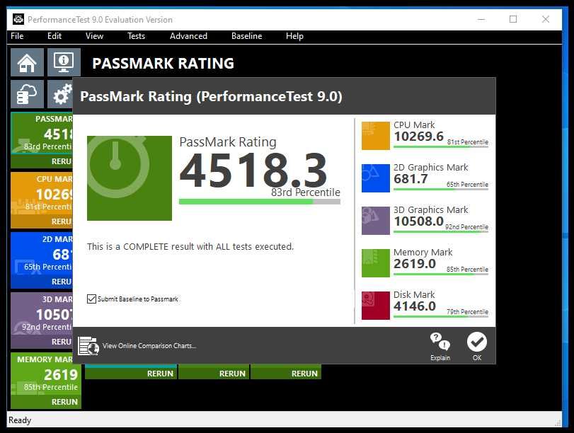
Task: Click the online comparison charts globe icon
Action: (88, 346)
